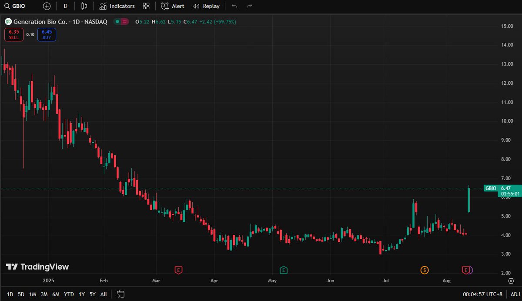Click the 10.00 price scale label
The image size is (522, 301).
click(x=507, y=121)
